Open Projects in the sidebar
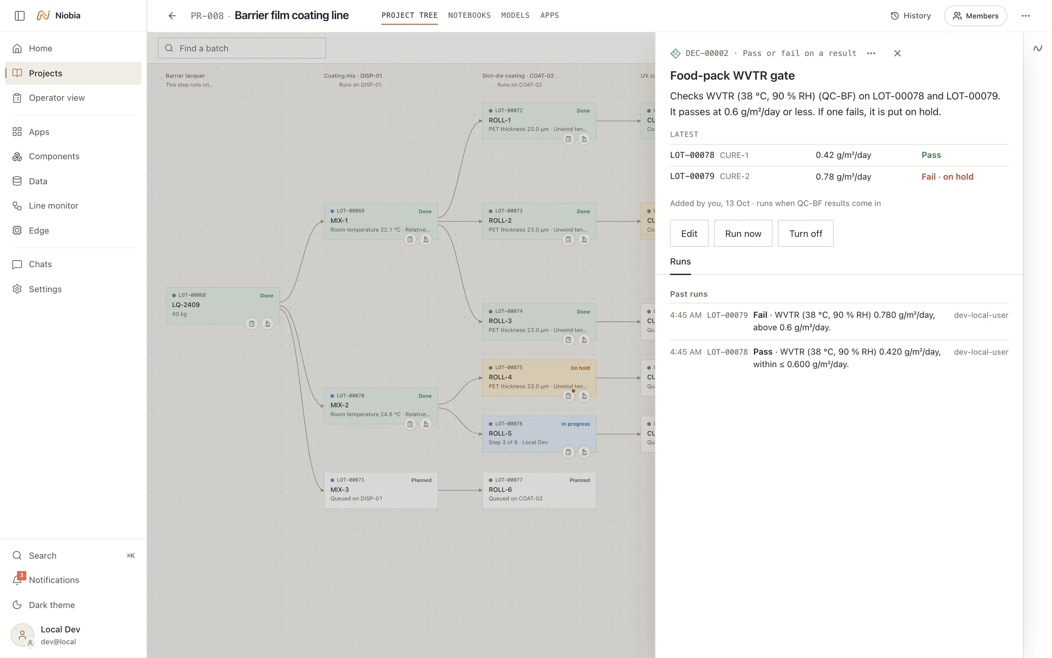Viewport: 1052px width, 658px height. pyautogui.click(x=73, y=73)
